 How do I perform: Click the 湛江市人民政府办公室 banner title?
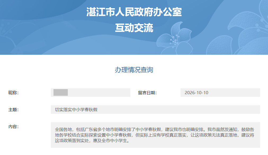pyautogui.click(x=134, y=12)
